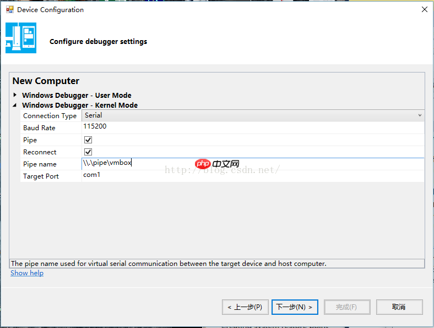Click the Pipe name input field

click(x=253, y=164)
